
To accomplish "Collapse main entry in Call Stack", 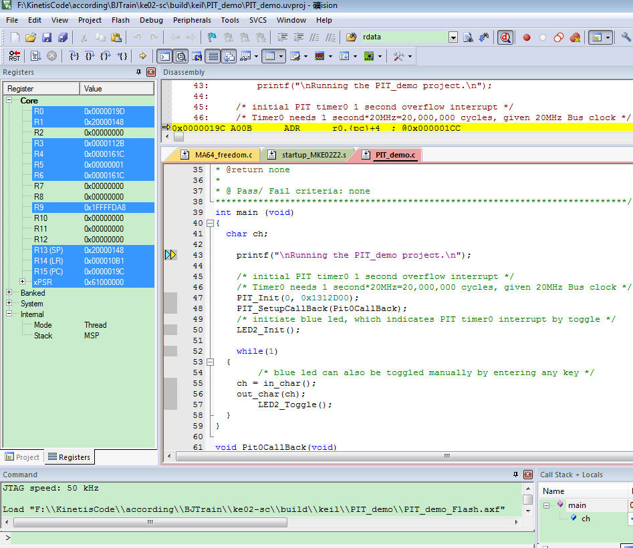I will pyautogui.click(x=546, y=505).
